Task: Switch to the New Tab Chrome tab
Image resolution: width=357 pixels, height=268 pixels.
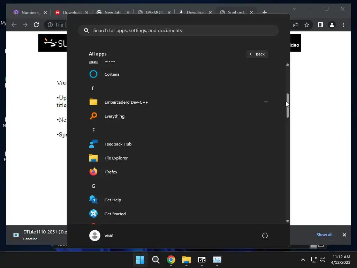Action: coord(112,12)
